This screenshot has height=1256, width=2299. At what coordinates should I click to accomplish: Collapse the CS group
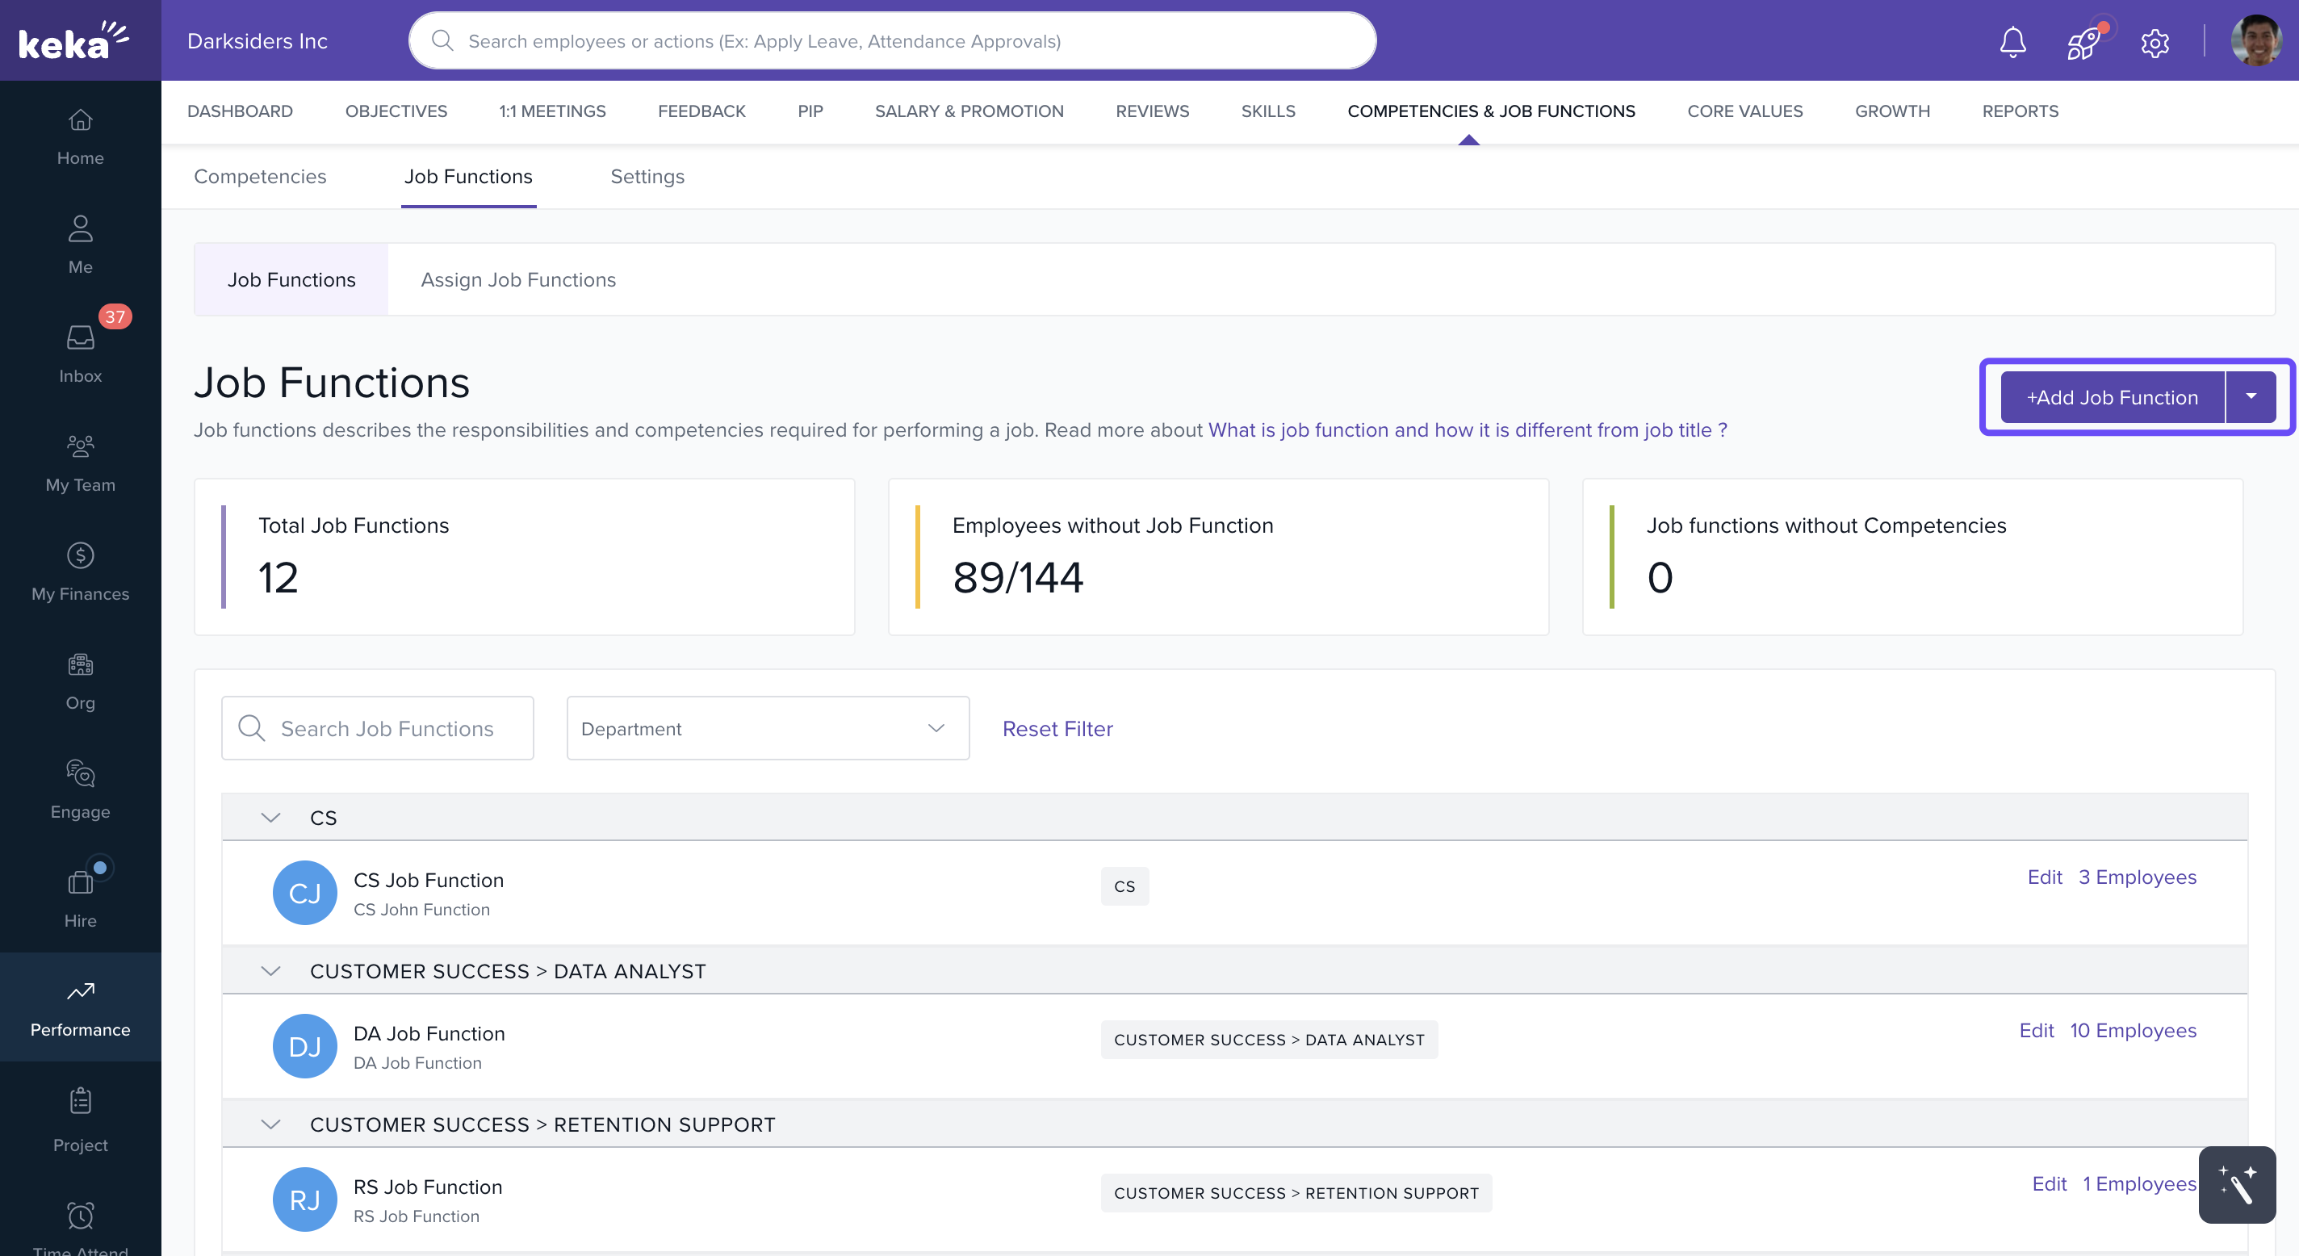pyautogui.click(x=270, y=818)
